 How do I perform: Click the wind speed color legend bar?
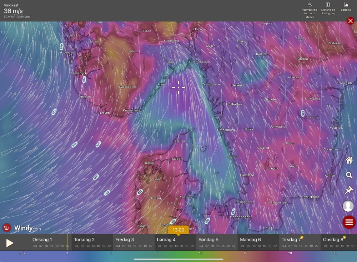point(178,256)
